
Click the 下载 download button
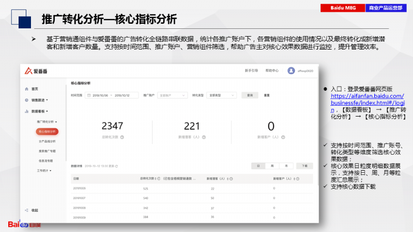coord(305,166)
